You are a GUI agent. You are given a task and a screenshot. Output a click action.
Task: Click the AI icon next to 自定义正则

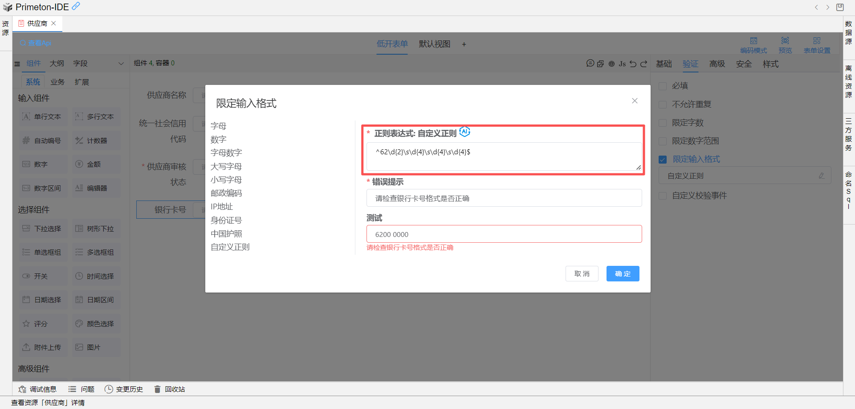pos(464,132)
